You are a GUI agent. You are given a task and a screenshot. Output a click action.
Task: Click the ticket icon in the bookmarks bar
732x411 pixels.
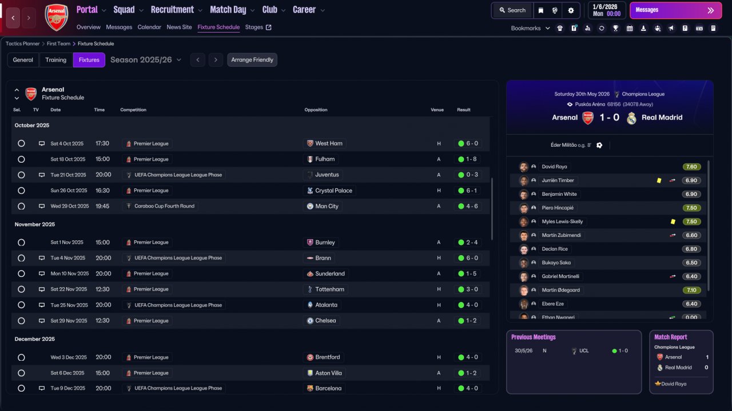pos(699,28)
